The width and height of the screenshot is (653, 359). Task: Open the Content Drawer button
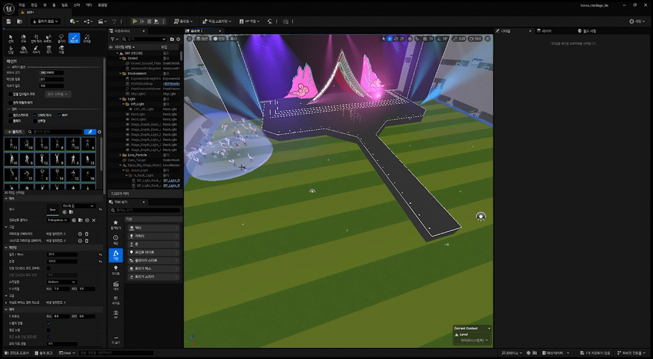[x=17, y=353]
